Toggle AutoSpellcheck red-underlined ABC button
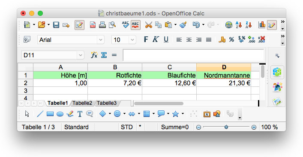The width and height of the screenshot is (303, 157). tap(135, 25)
